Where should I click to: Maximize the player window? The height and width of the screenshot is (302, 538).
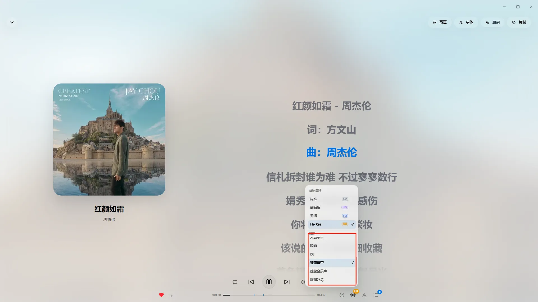[518, 7]
